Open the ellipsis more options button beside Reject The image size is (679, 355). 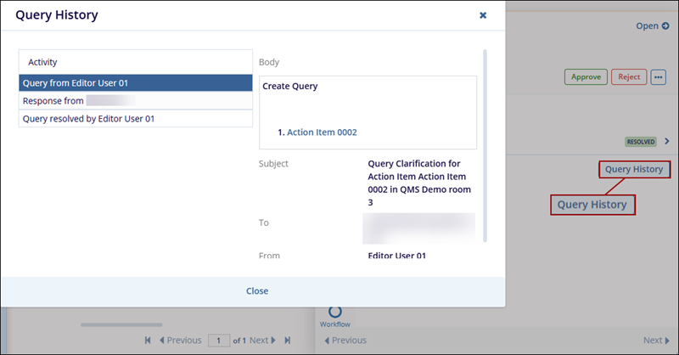pos(659,77)
